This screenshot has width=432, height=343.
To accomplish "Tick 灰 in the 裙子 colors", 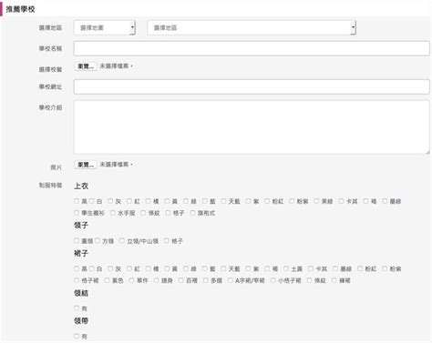I will (110, 268).
